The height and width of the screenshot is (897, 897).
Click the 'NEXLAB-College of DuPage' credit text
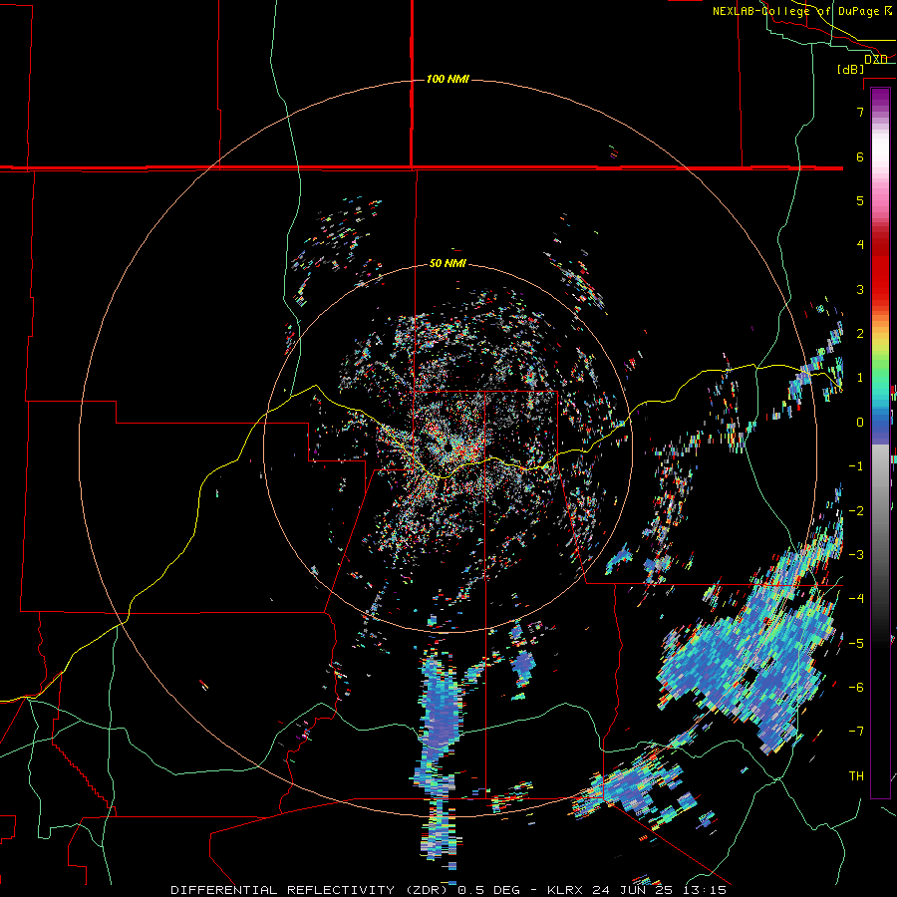pyautogui.click(x=797, y=11)
